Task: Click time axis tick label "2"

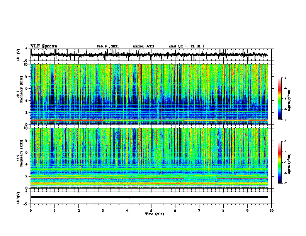Action: pos(79,211)
